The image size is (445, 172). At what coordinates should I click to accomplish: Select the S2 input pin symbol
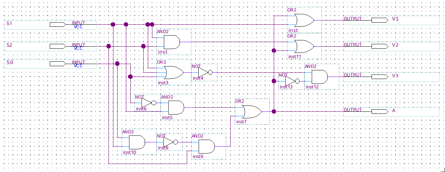(57, 46)
